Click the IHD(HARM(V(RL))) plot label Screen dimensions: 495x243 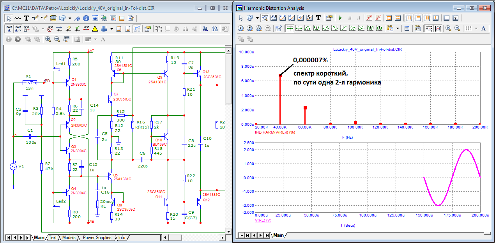click(x=273, y=133)
